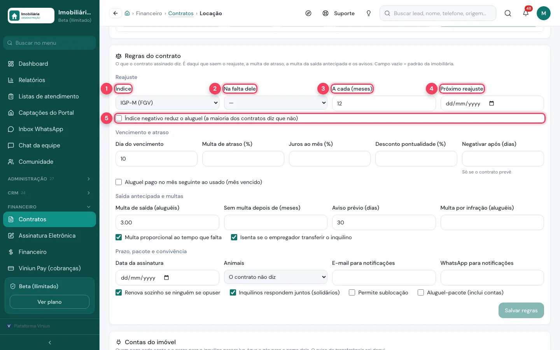Image resolution: width=560 pixels, height=350 pixels.
Task: Expand the CRM section
Action: coord(50,193)
